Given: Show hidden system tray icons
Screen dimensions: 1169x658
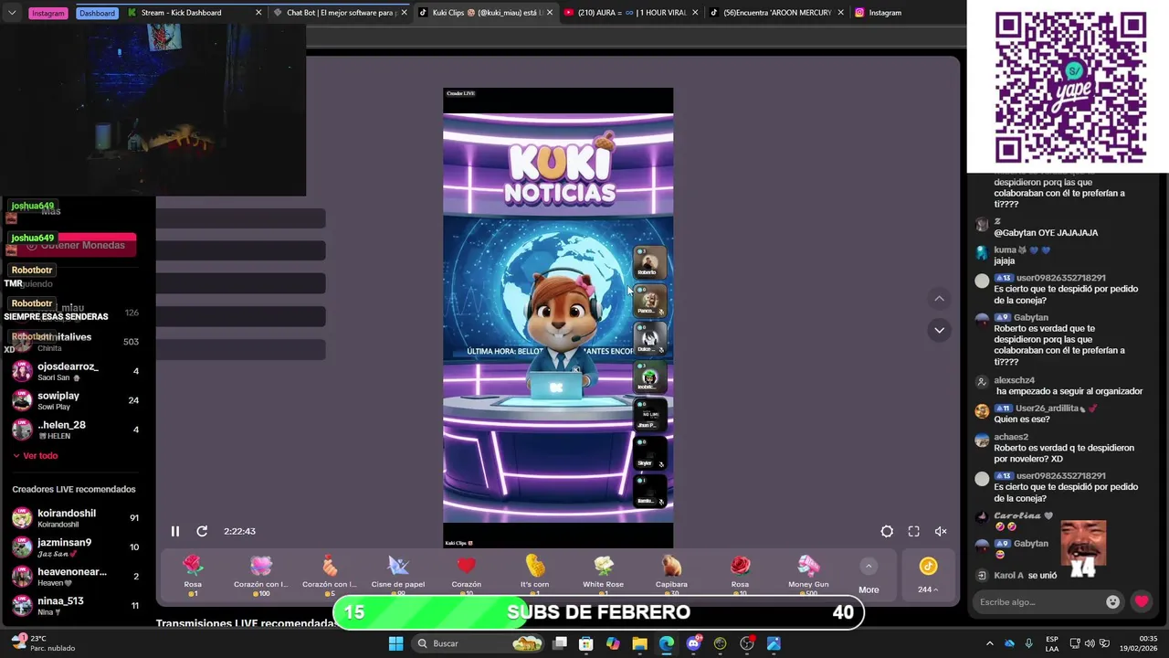Looking at the screenshot, I should pos(990,643).
